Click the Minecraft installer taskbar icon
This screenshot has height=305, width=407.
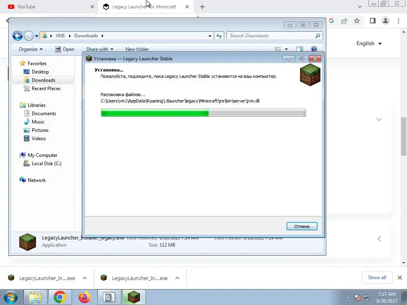tap(134, 297)
